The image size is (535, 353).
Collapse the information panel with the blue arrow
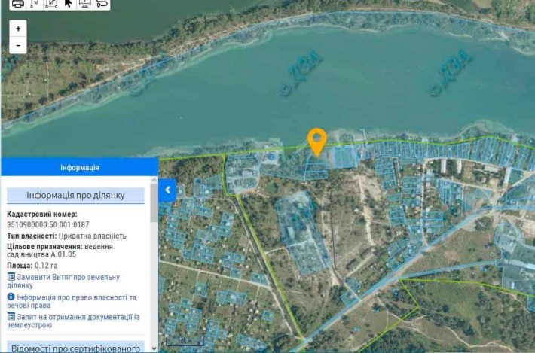point(167,190)
